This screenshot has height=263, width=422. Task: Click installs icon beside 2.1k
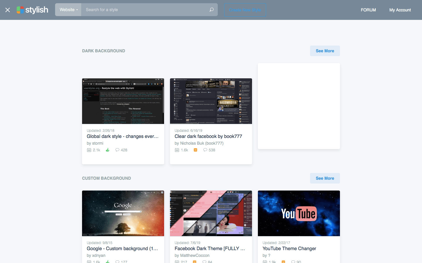pos(89,150)
